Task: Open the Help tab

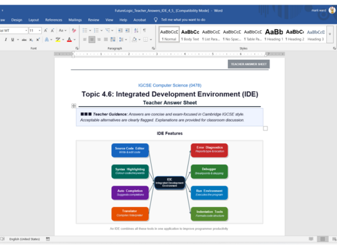Action: click(123, 20)
